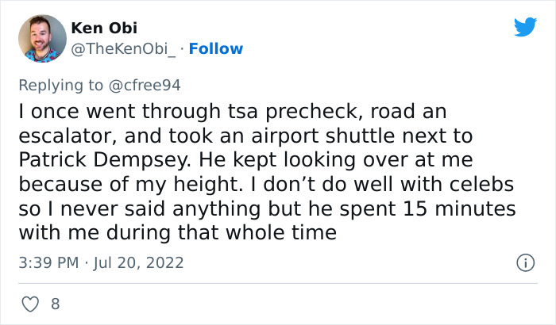The image size is (556, 325).
Task: Click the Twitter bird logo
Action: (525, 27)
